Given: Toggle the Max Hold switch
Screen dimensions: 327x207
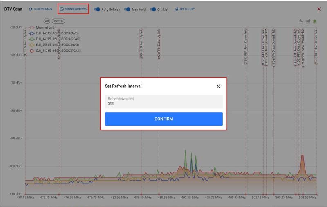Looking at the screenshot, I should click(127, 9).
